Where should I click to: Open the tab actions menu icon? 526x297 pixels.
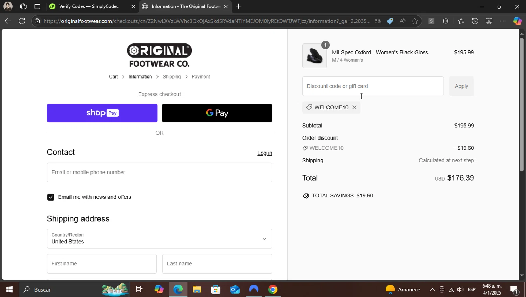pos(37,6)
